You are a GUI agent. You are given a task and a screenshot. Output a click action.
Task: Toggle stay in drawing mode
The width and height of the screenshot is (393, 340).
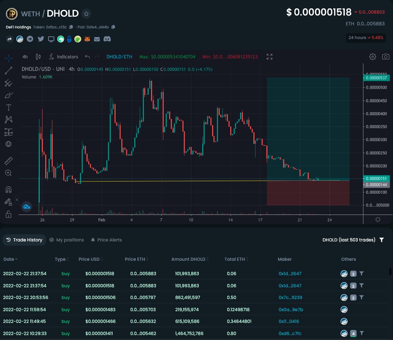tap(8, 202)
